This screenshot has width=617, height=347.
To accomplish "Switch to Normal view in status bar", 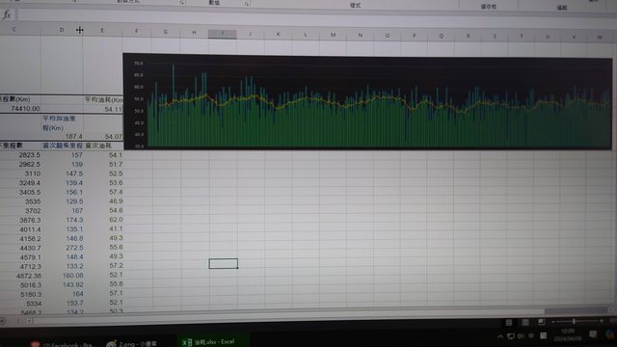I will tap(509, 323).
